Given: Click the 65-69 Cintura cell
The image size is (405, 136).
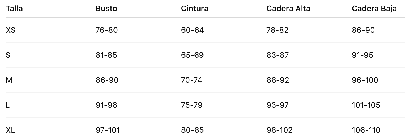Looking at the screenshot, I should tap(192, 55).
